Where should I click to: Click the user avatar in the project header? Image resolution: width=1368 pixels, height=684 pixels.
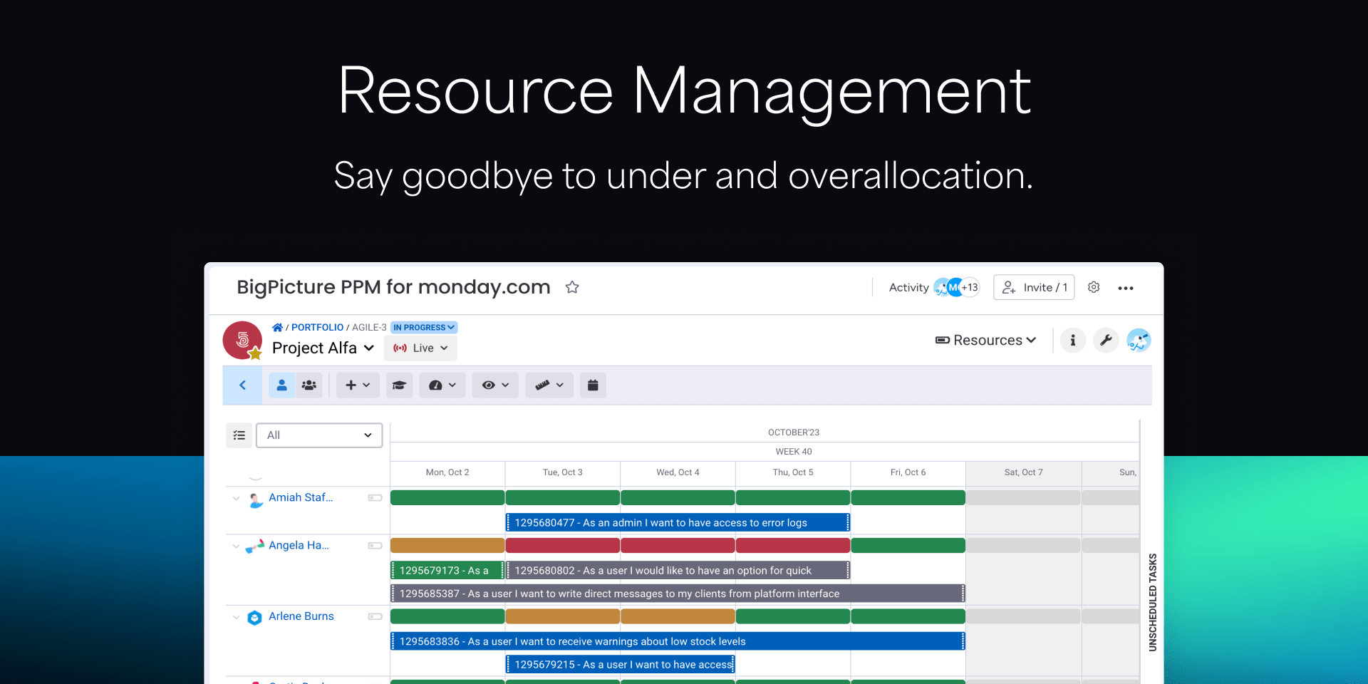click(1139, 340)
